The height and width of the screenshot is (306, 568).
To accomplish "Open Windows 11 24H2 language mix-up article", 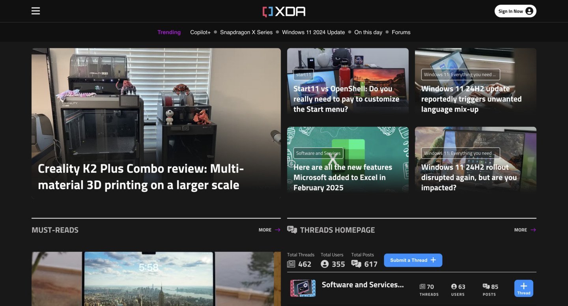I will [471, 99].
